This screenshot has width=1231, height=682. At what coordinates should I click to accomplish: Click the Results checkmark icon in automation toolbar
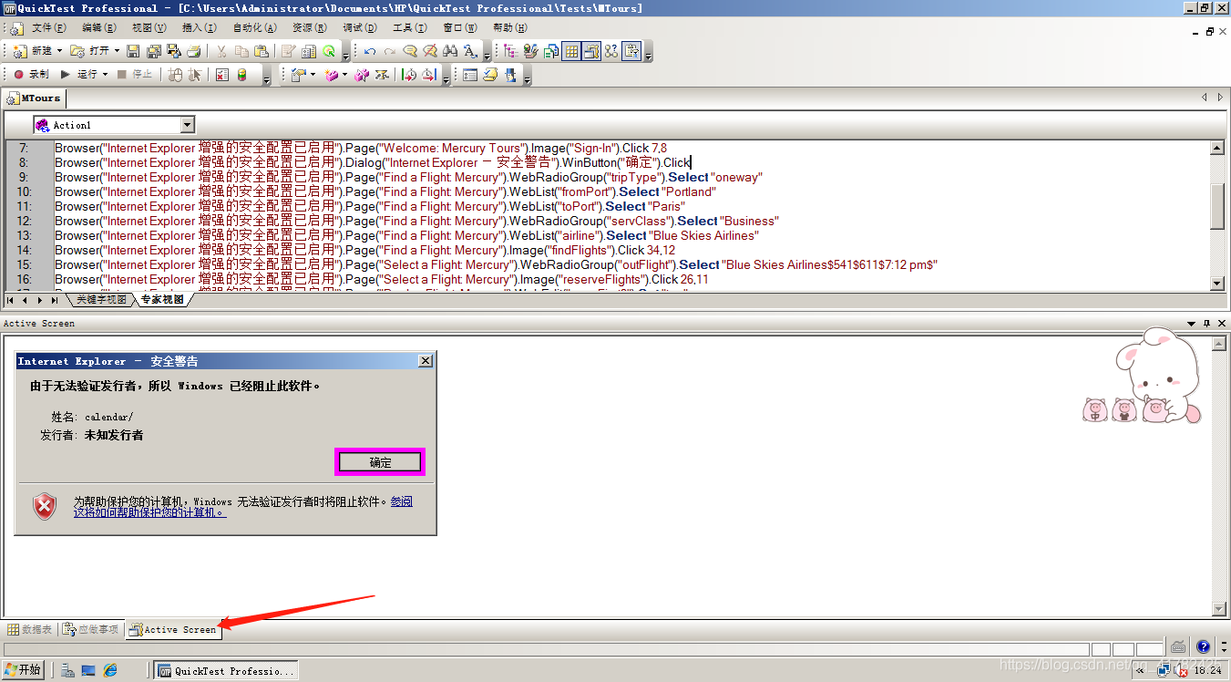pos(222,75)
